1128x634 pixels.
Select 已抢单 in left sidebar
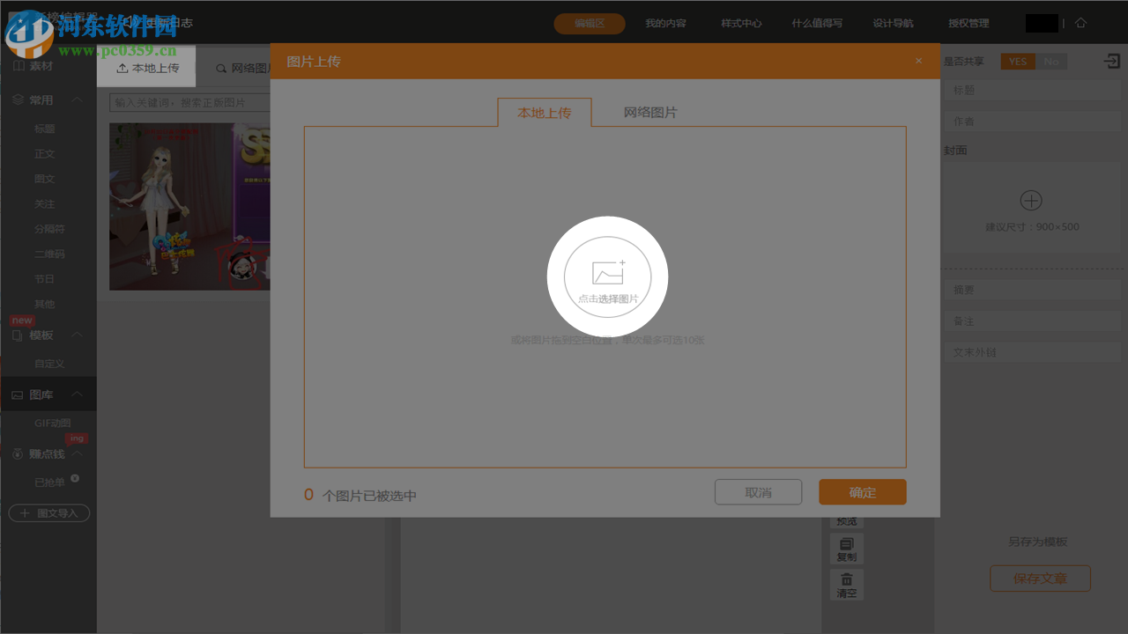[50, 483]
